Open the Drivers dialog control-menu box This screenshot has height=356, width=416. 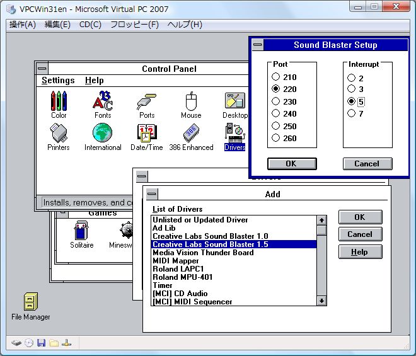tap(142, 176)
